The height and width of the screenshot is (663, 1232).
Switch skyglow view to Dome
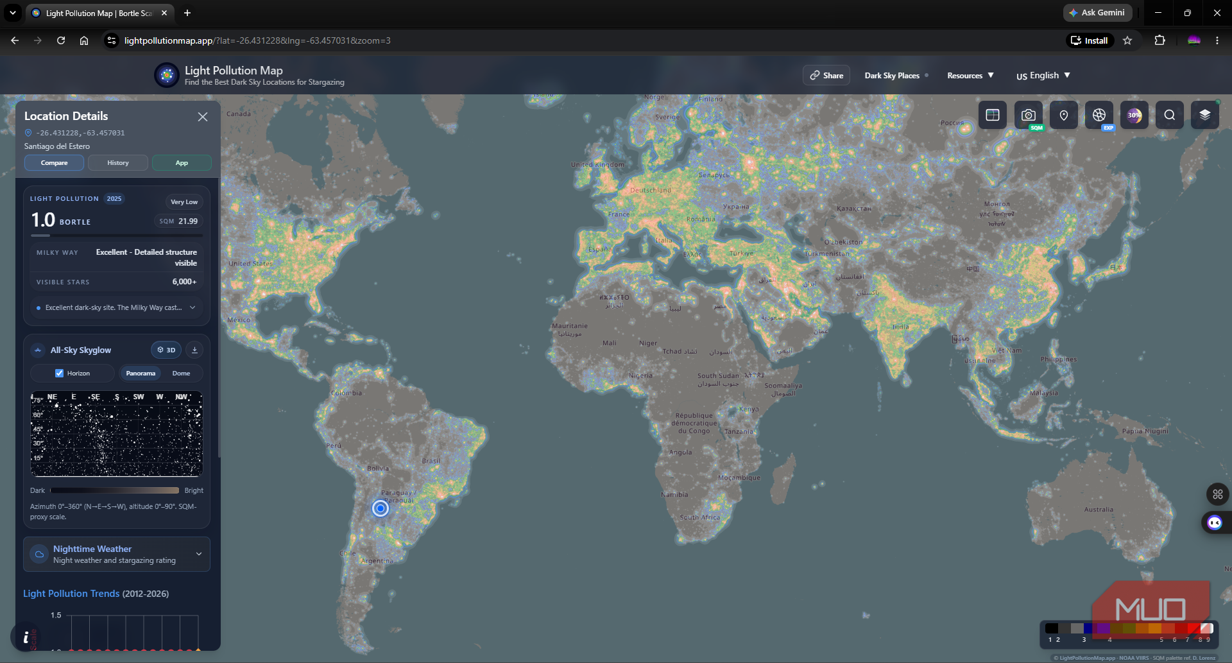point(181,373)
